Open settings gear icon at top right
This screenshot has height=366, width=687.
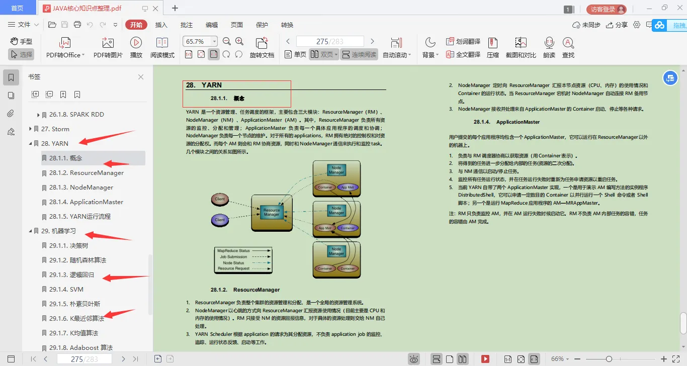point(637,25)
